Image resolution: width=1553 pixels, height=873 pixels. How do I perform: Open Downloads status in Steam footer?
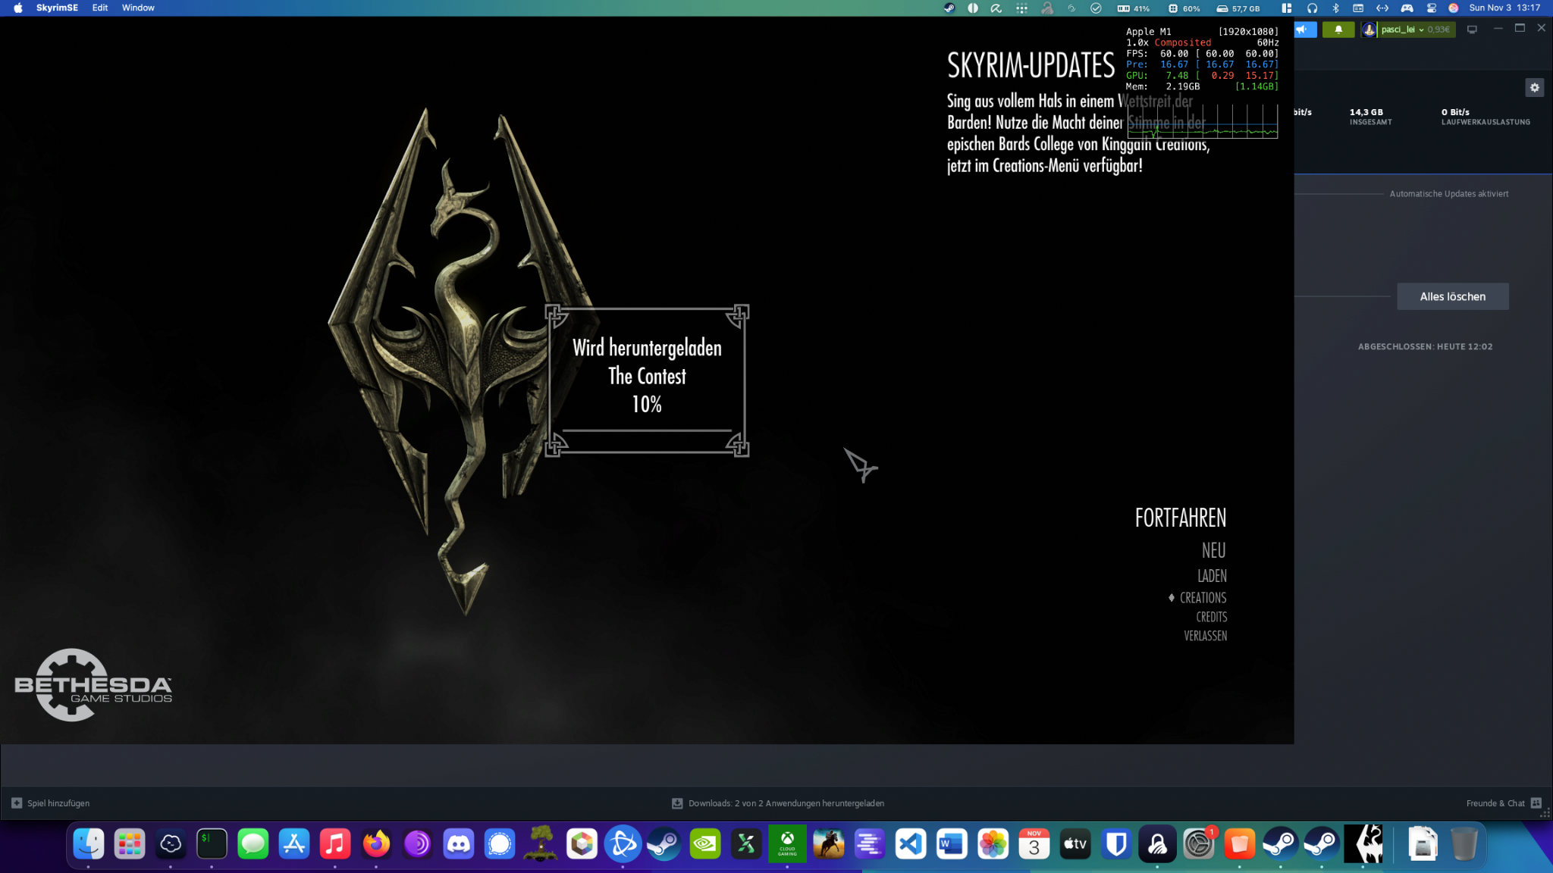click(778, 803)
